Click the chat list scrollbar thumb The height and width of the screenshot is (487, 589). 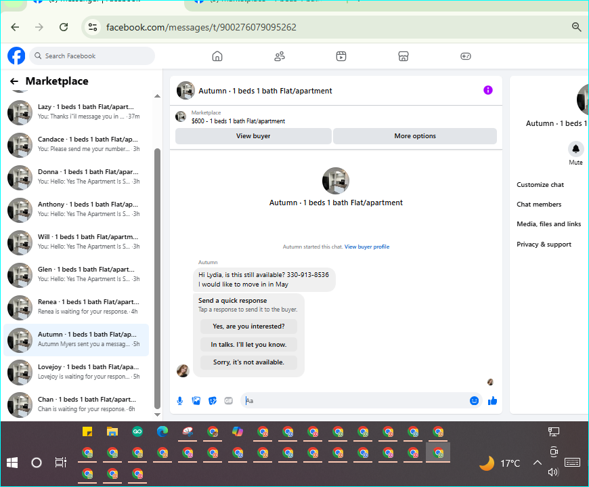(x=157, y=278)
